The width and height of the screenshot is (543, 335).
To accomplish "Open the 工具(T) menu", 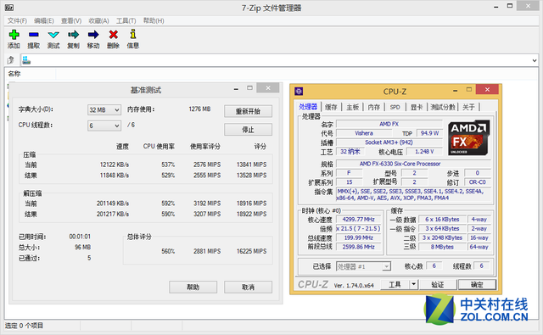I will [x=126, y=20].
